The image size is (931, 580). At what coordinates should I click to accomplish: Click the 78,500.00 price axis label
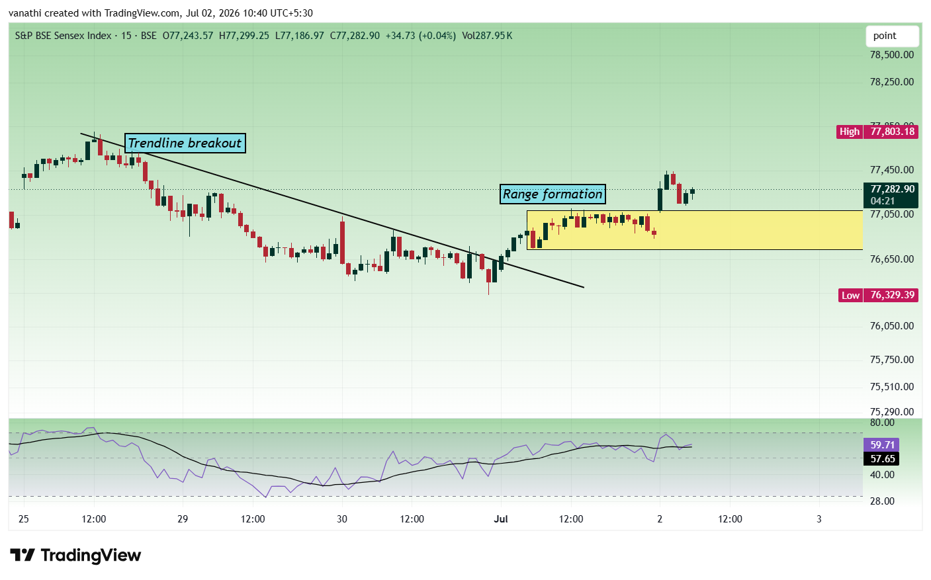tap(892, 55)
